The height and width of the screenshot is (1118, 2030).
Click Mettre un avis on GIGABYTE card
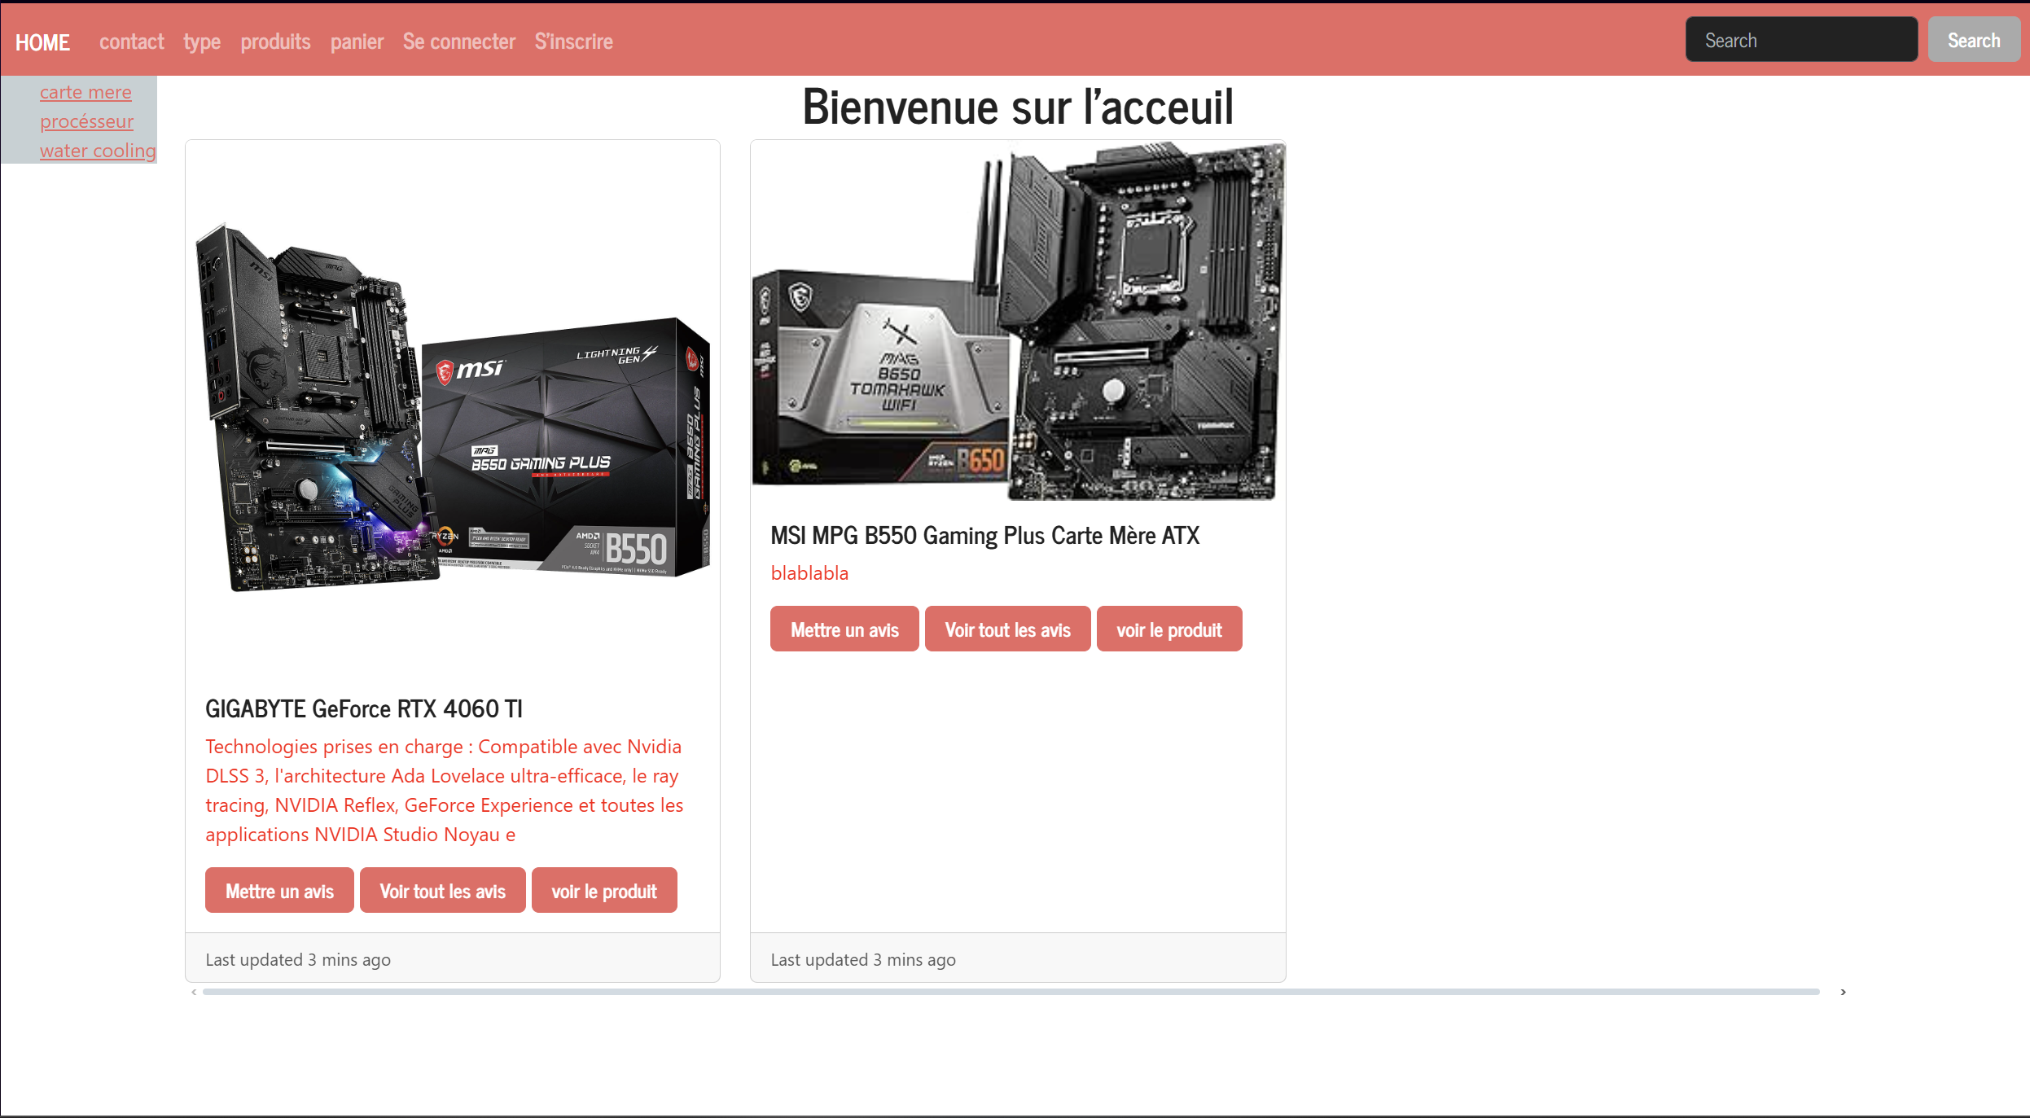279,891
